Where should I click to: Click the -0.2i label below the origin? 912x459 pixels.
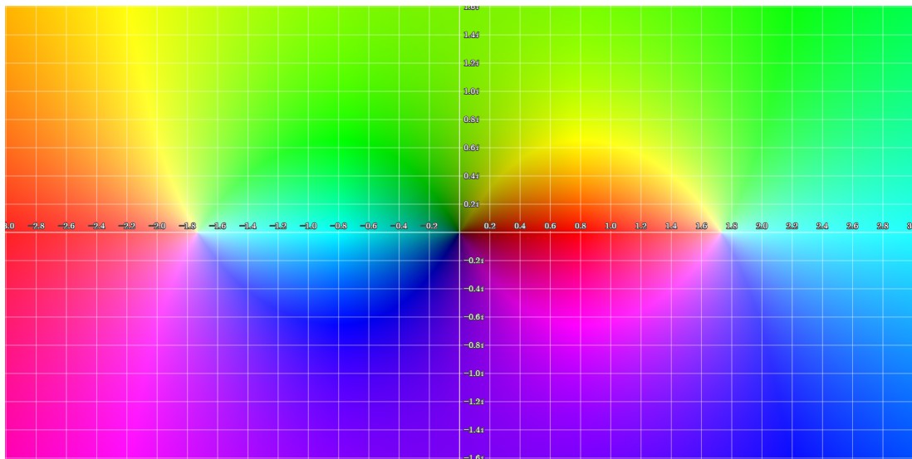click(x=473, y=261)
